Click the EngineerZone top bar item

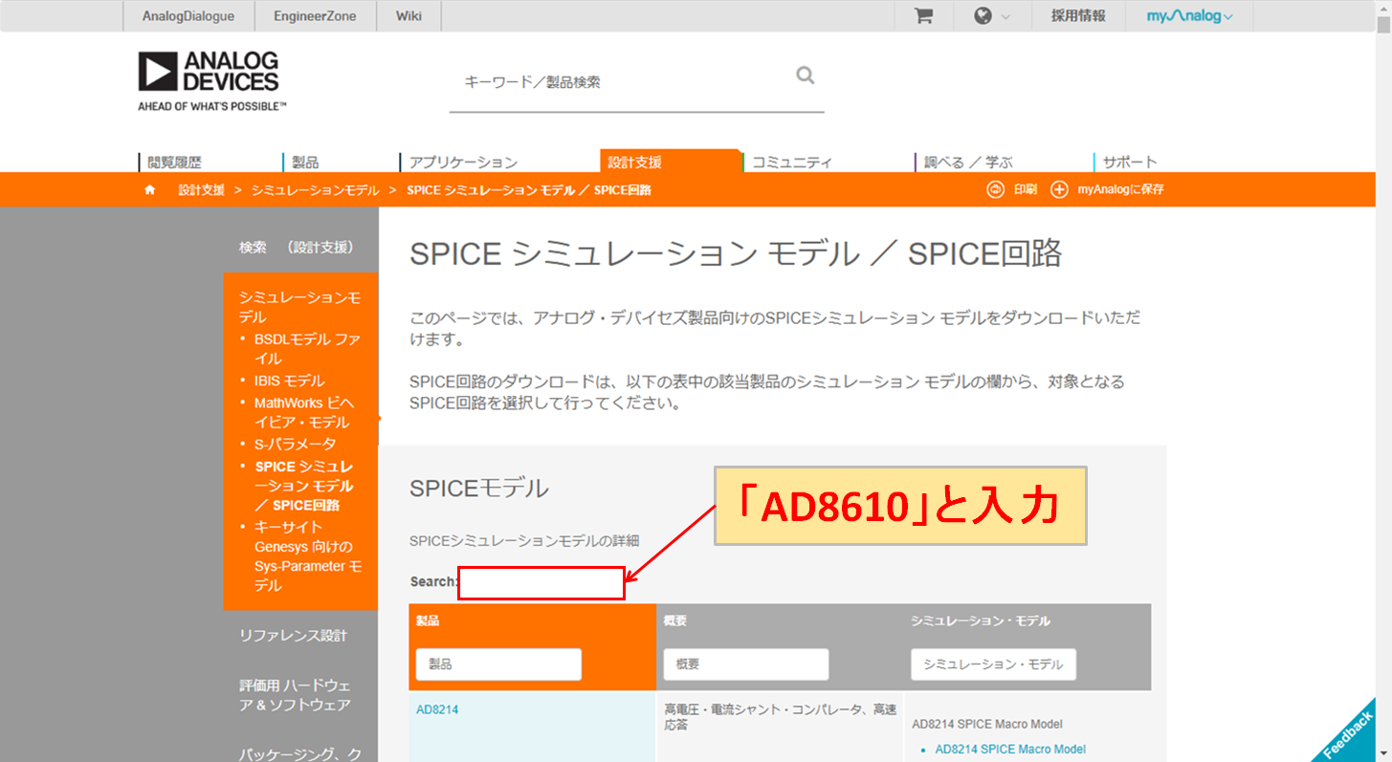click(316, 15)
